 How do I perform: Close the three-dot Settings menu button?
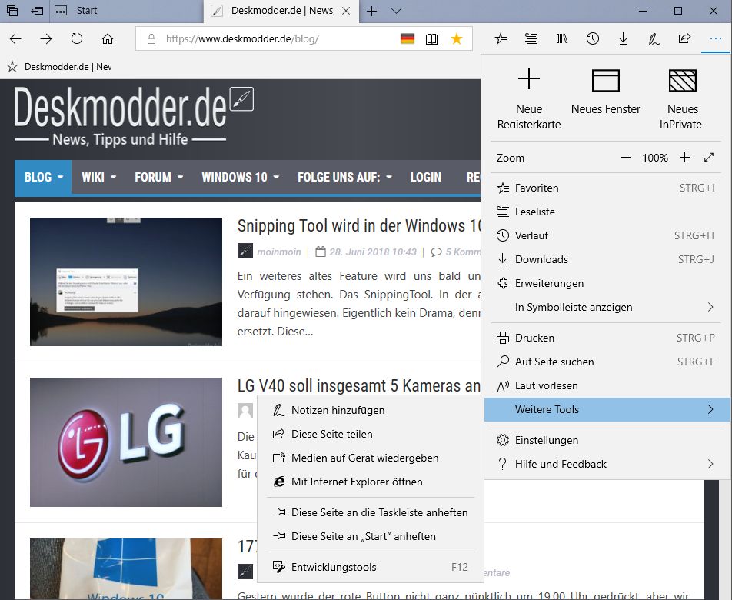pos(716,38)
